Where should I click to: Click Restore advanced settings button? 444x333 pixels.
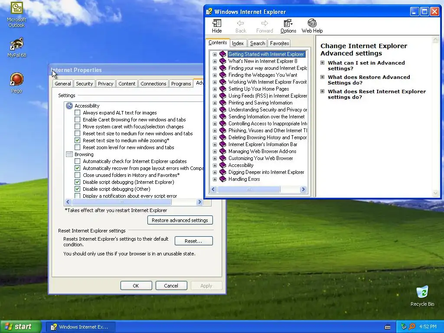[x=180, y=220]
